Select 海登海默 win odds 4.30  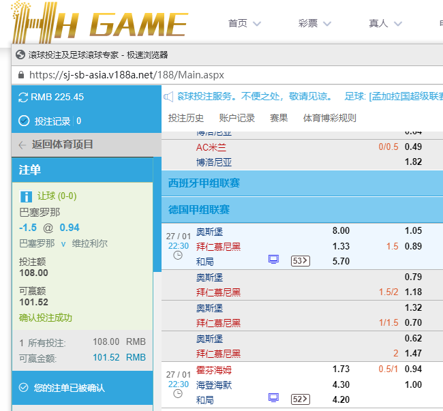point(341,384)
